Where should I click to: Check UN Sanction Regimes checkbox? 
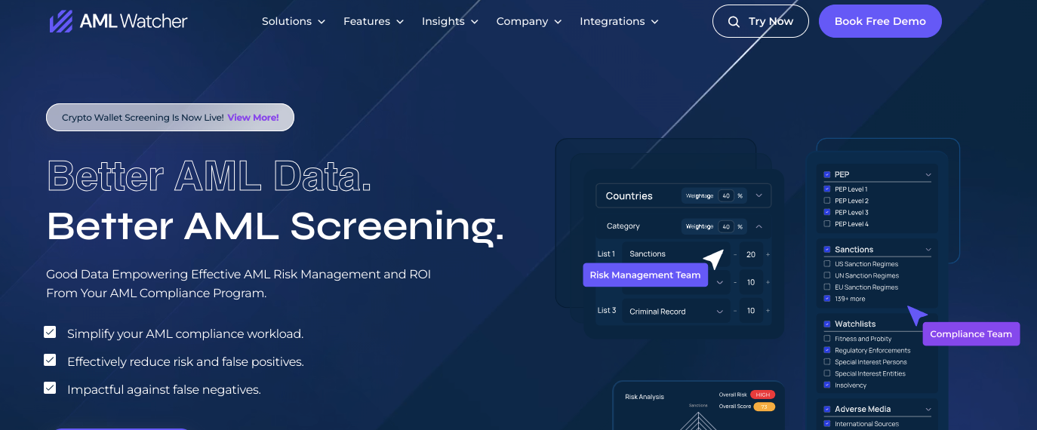(x=827, y=275)
